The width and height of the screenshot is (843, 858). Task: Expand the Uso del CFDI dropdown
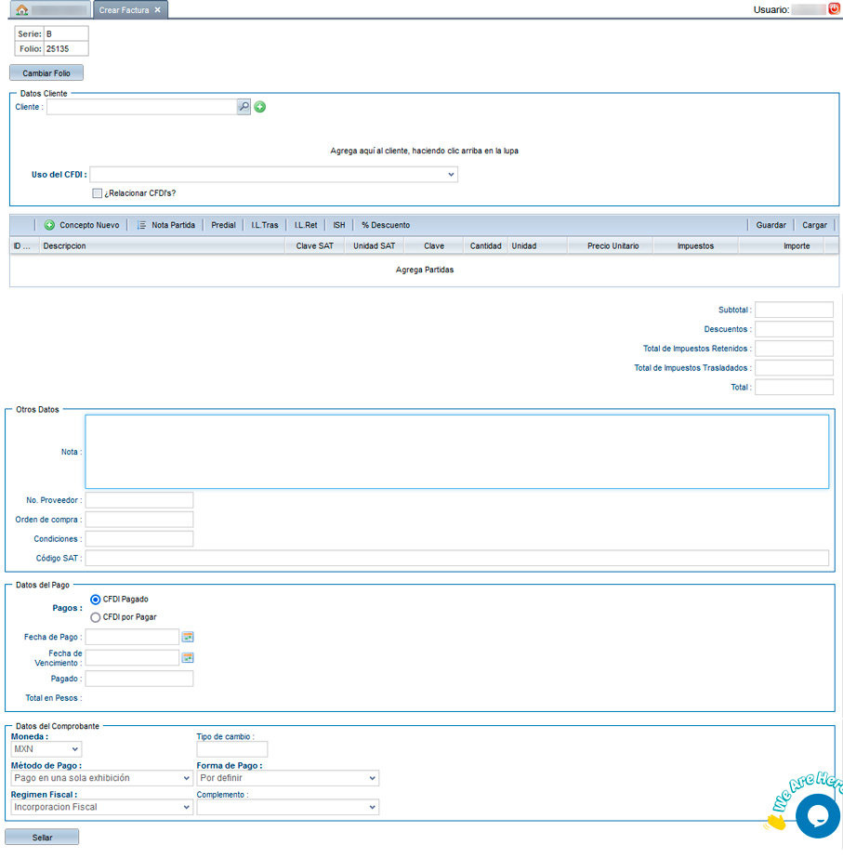(273, 175)
